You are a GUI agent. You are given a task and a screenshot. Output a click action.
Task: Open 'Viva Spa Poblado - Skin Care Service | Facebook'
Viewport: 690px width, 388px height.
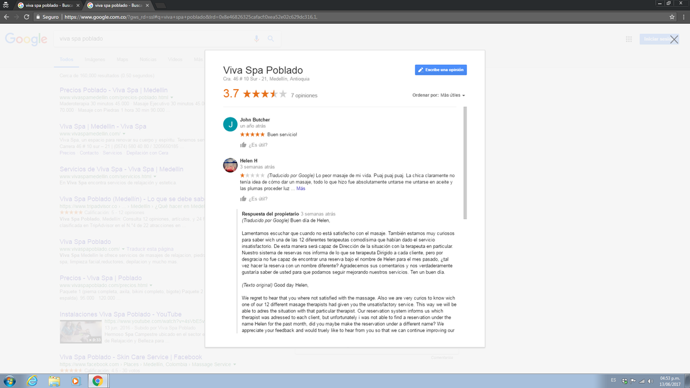pos(130,357)
